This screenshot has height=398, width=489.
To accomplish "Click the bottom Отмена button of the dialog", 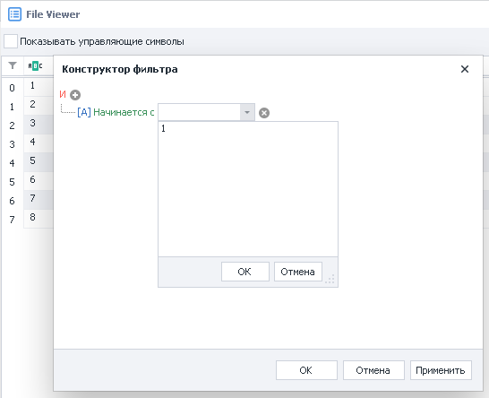I will coord(373,370).
